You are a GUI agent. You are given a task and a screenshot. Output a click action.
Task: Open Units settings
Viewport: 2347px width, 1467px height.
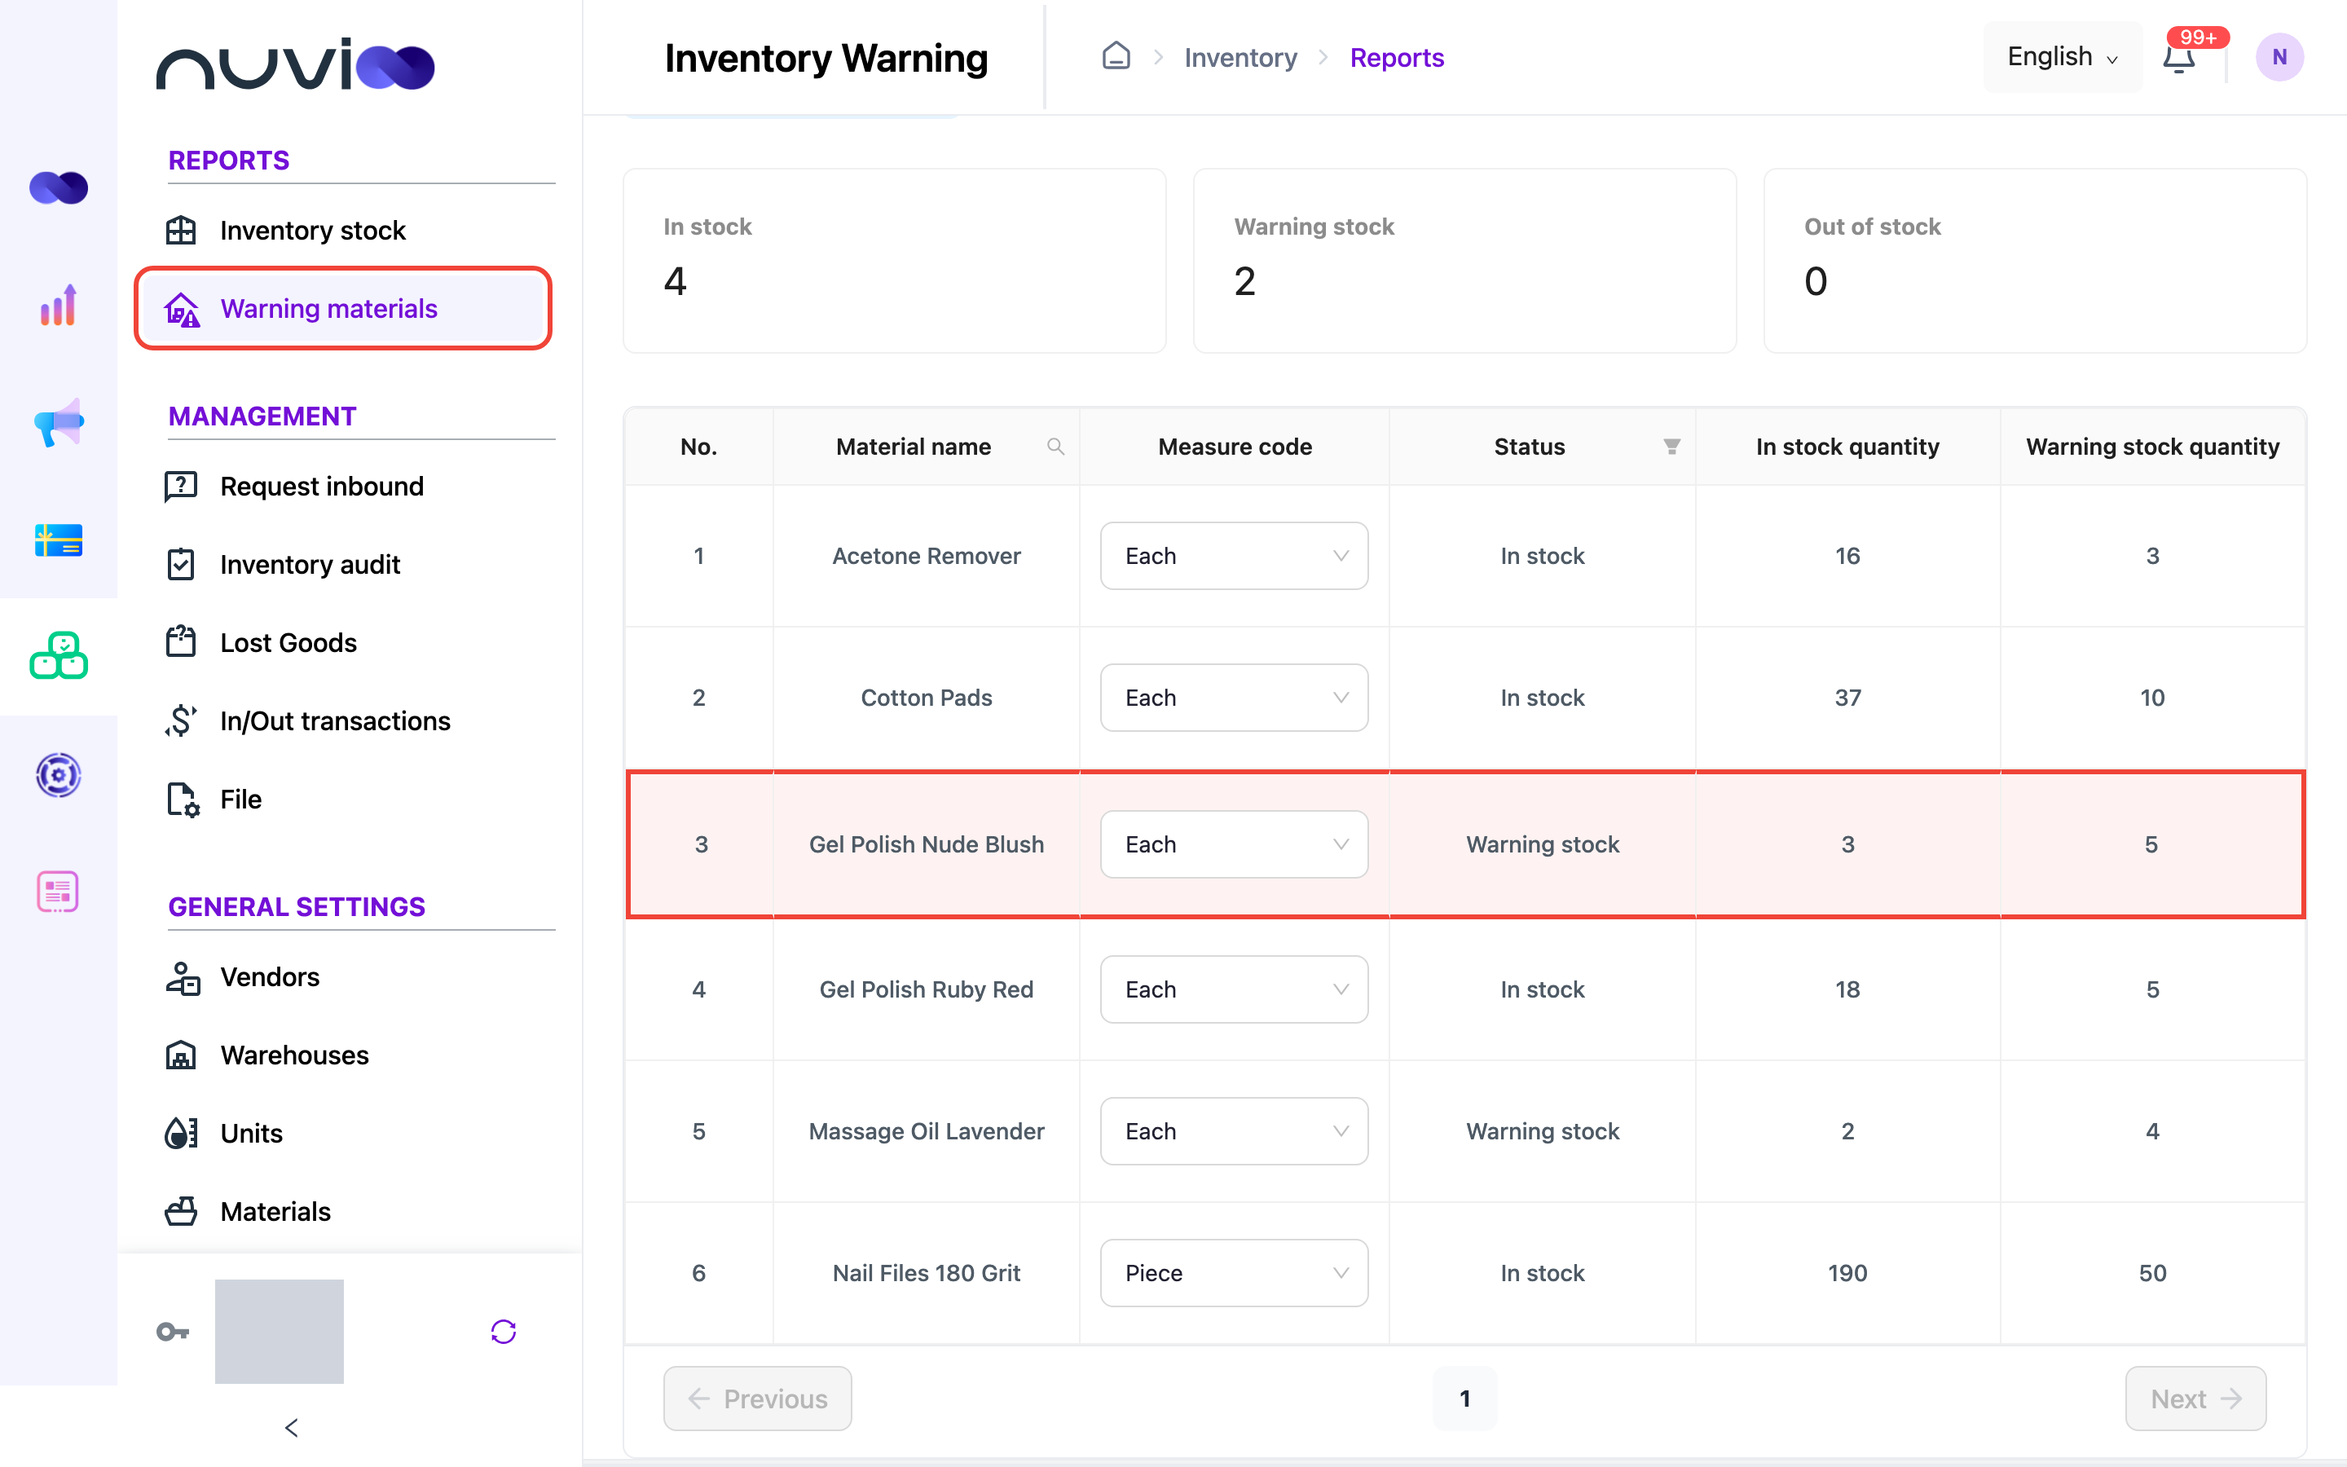343,1133
